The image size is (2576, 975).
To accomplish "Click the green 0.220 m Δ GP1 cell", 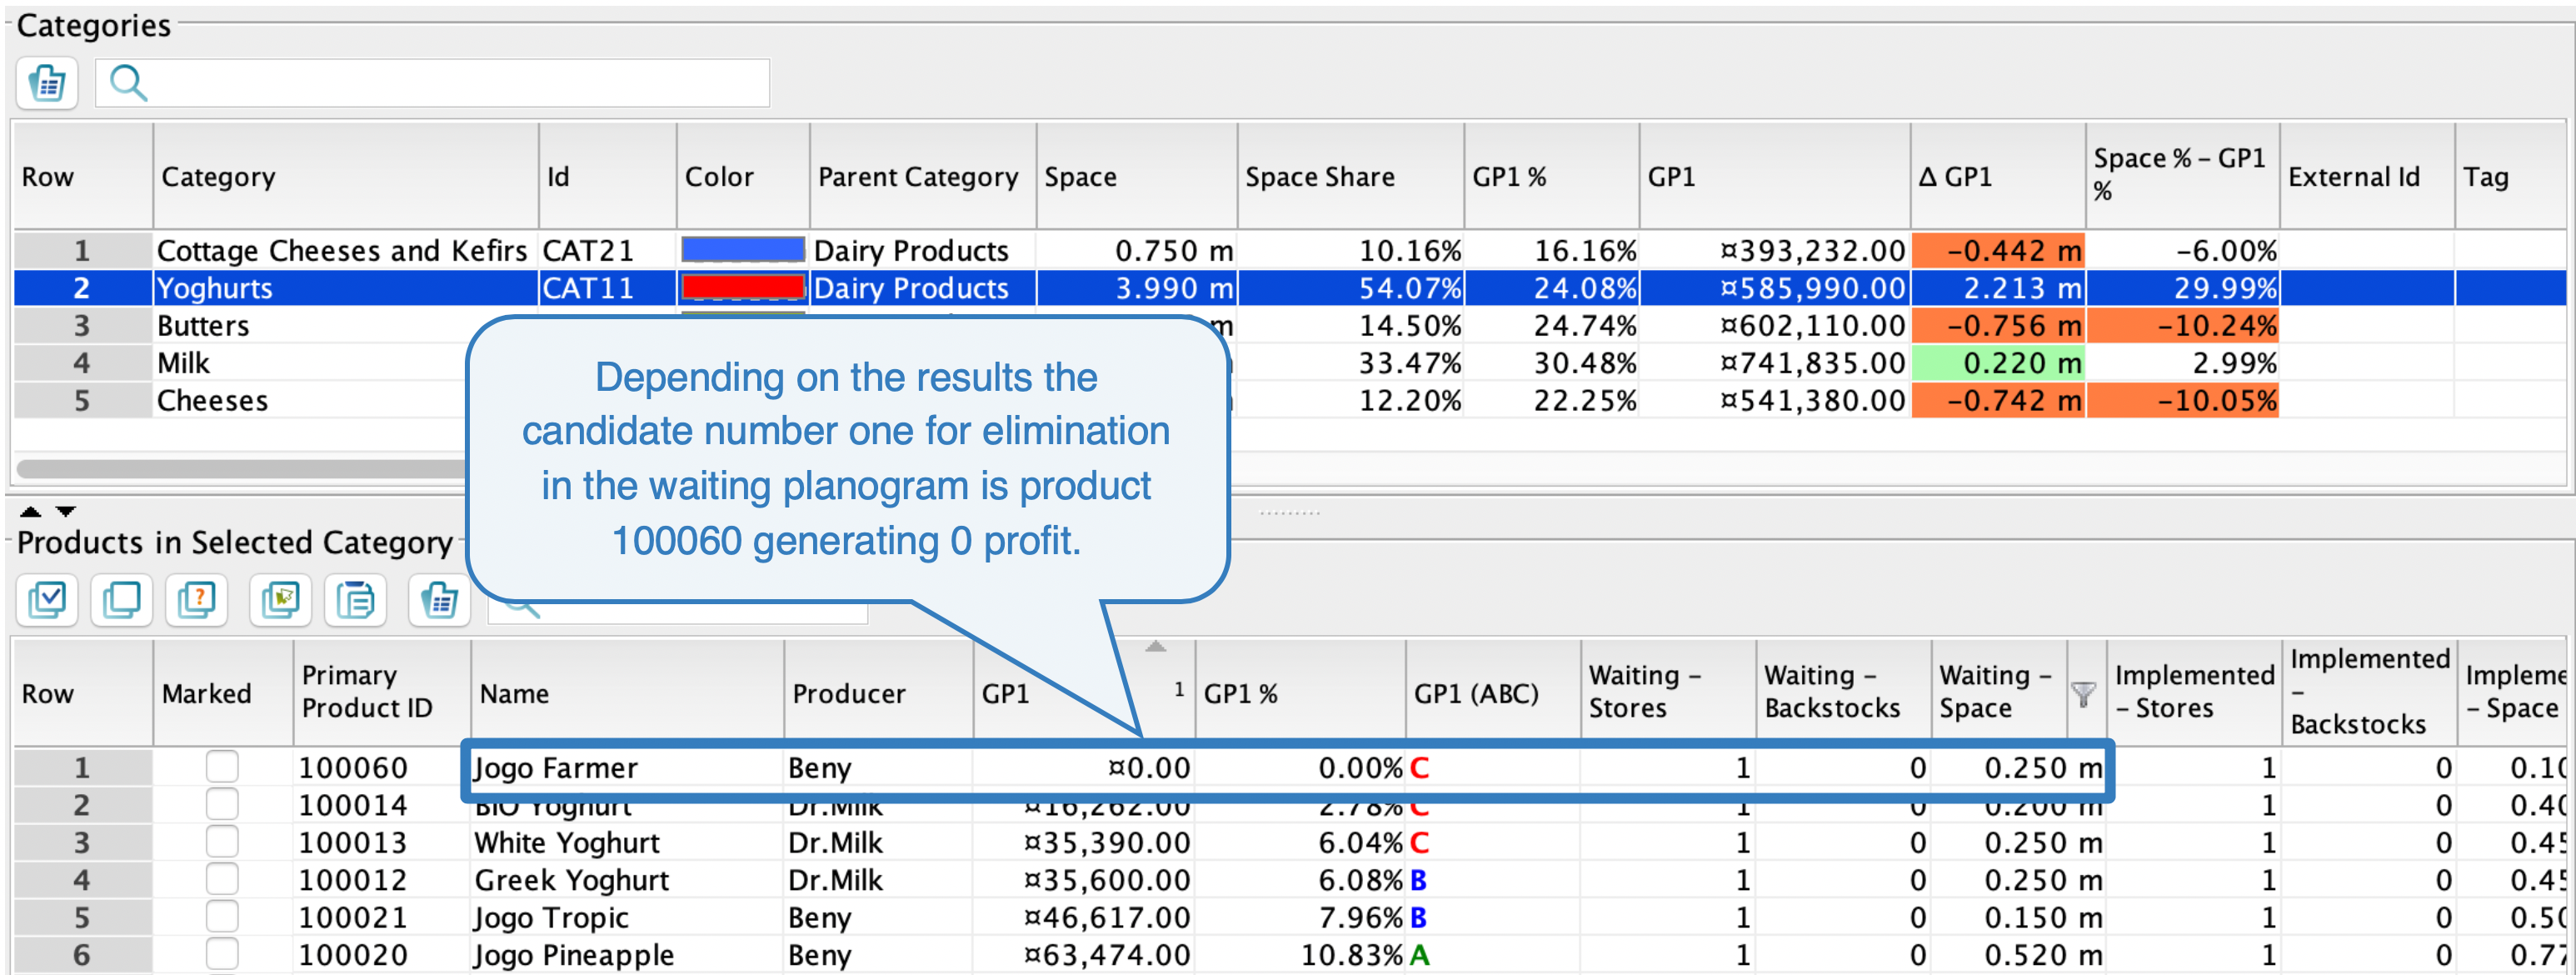I will point(1997,362).
